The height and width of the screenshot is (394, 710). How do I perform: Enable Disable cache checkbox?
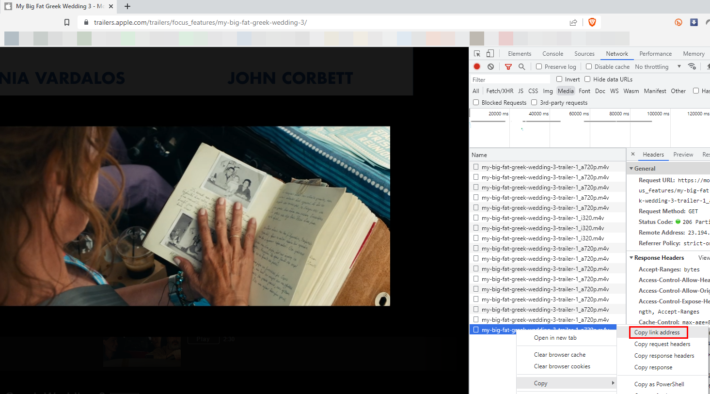[x=589, y=66]
